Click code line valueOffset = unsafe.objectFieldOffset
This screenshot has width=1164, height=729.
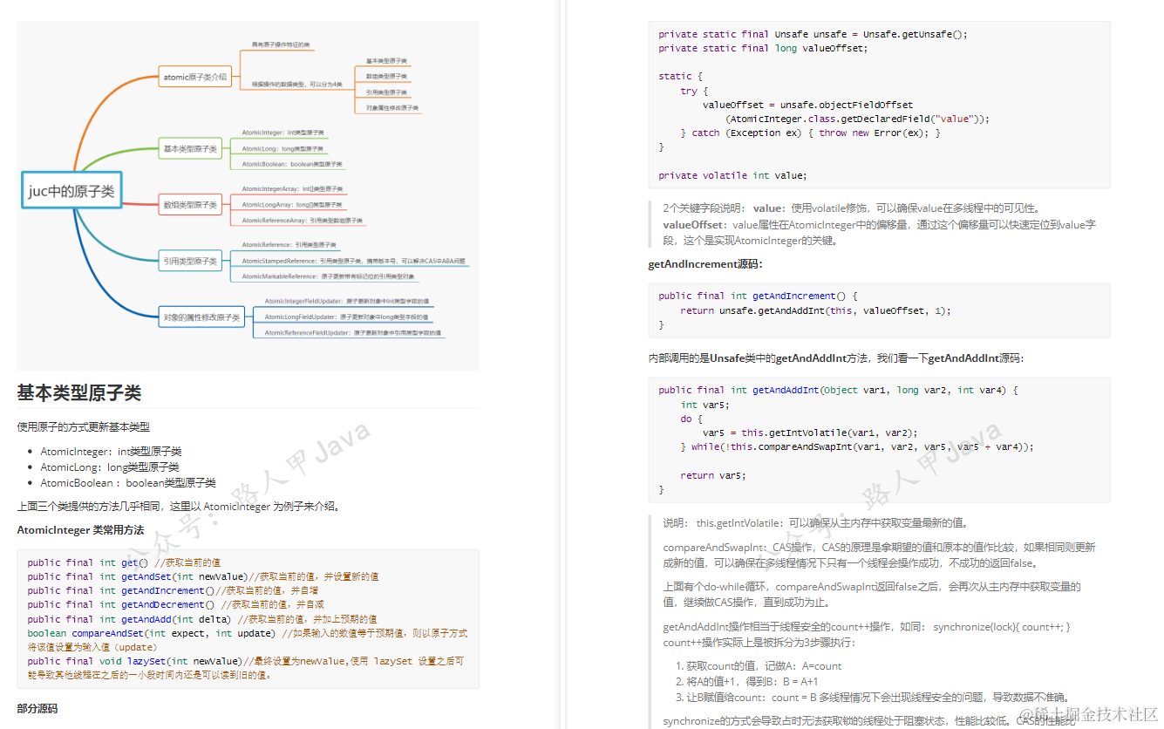coord(808,105)
